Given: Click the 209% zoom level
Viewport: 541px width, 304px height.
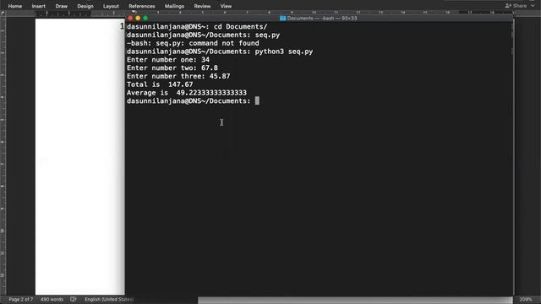Looking at the screenshot, I should pyautogui.click(x=526, y=300).
